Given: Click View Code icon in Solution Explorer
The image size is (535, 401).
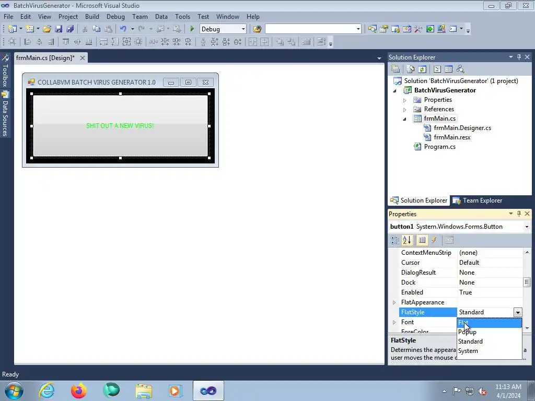Looking at the screenshot, I should click(x=437, y=69).
